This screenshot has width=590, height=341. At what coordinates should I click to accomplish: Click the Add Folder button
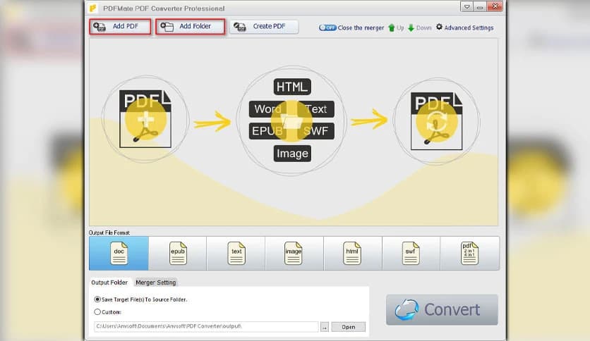click(x=191, y=27)
